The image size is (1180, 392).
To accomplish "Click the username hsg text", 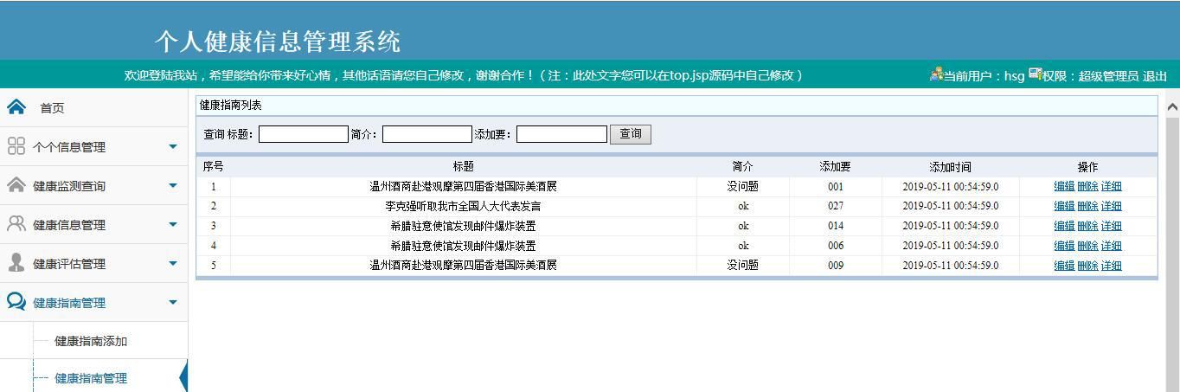I will click(1014, 76).
